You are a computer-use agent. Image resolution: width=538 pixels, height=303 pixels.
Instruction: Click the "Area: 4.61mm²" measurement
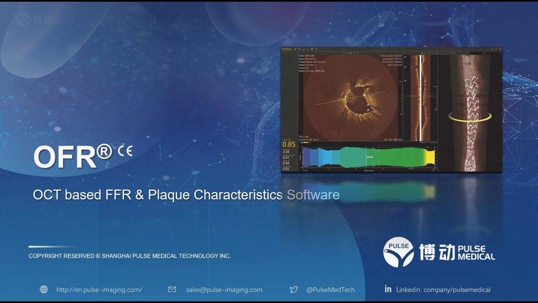[395, 65]
